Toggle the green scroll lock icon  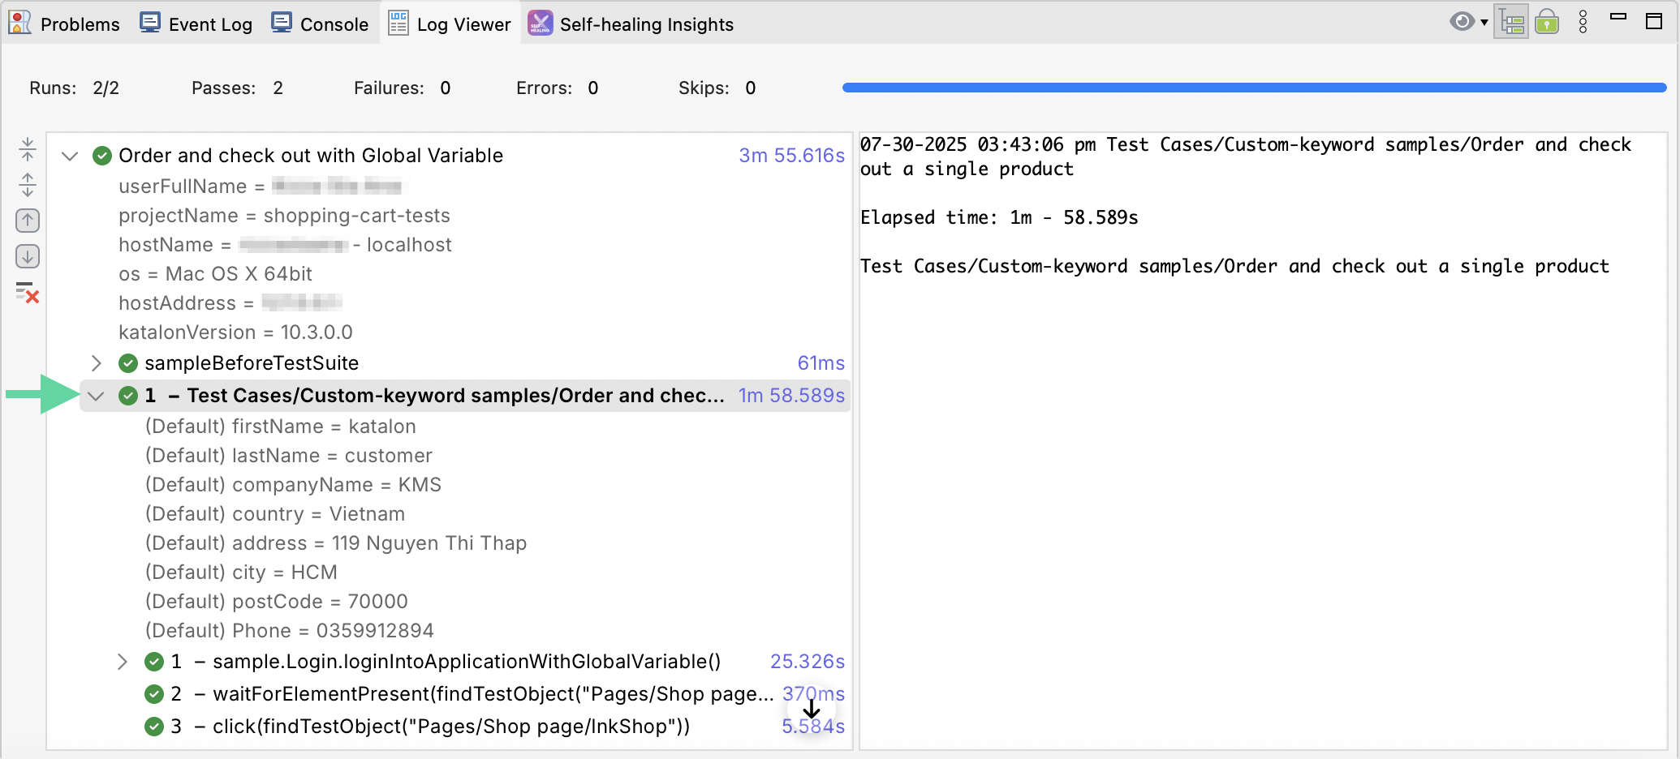coord(1547,22)
